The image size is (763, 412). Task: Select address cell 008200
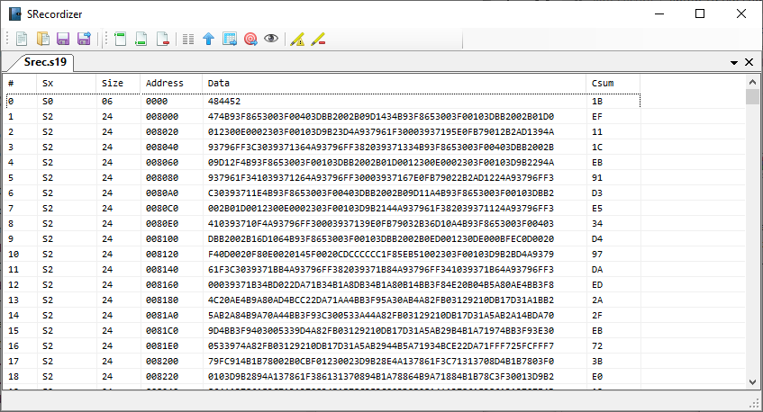tap(162, 362)
